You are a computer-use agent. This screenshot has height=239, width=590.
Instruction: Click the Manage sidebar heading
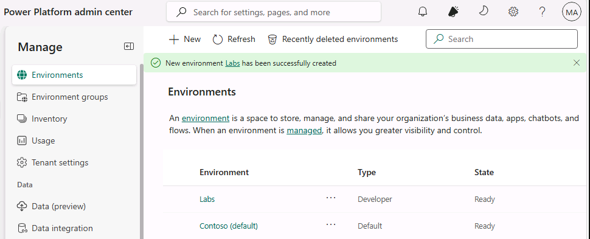pyautogui.click(x=40, y=47)
